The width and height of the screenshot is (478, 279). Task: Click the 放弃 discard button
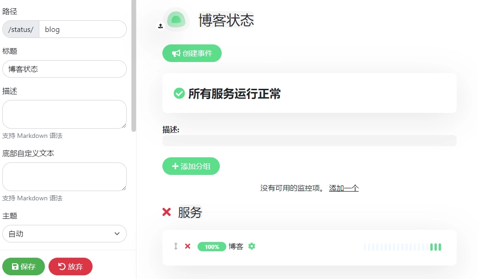click(x=70, y=267)
